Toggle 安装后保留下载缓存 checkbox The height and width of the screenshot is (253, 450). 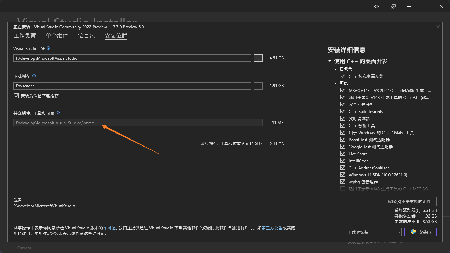16,96
